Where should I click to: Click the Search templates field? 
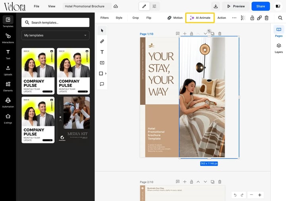click(55, 22)
